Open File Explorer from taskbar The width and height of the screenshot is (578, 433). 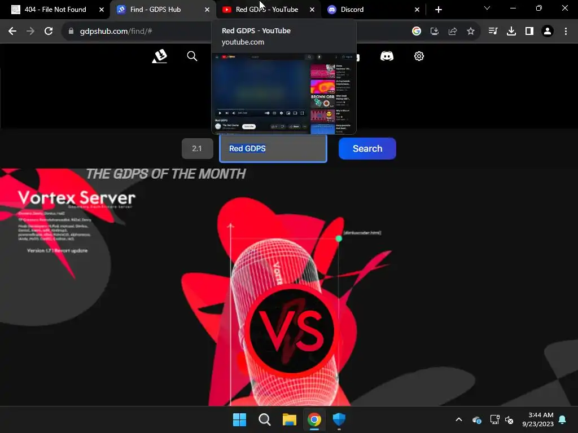[x=290, y=419]
